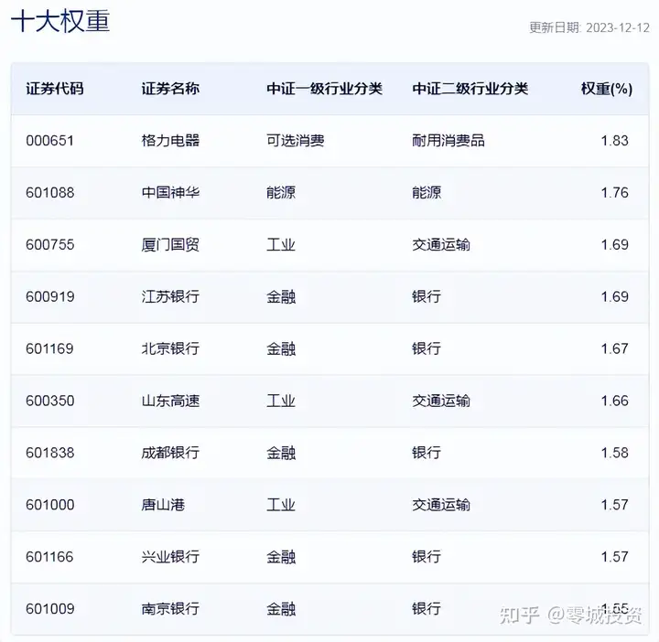
Task: Click stock name 北京银行
Action: tap(170, 348)
